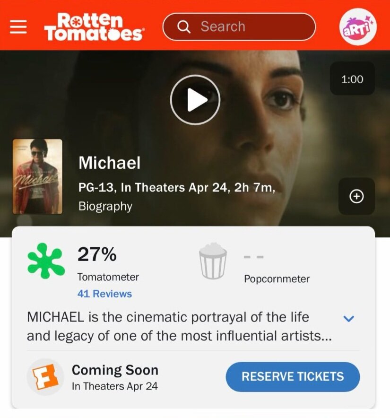Click the Biography genre text
This screenshot has height=418, width=390.
[105, 207]
